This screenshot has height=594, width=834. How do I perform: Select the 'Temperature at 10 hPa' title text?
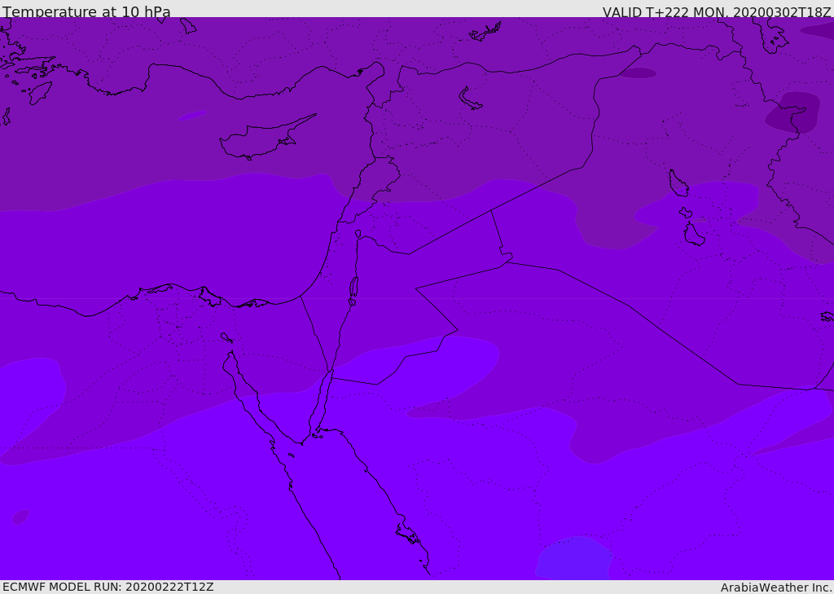tap(86, 11)
